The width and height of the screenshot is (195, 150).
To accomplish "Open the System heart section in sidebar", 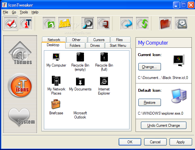I will [x=21, y=117].
